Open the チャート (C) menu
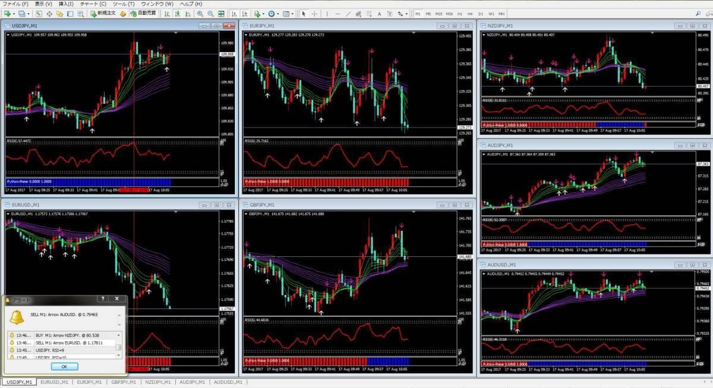 [x=93, y=4]
